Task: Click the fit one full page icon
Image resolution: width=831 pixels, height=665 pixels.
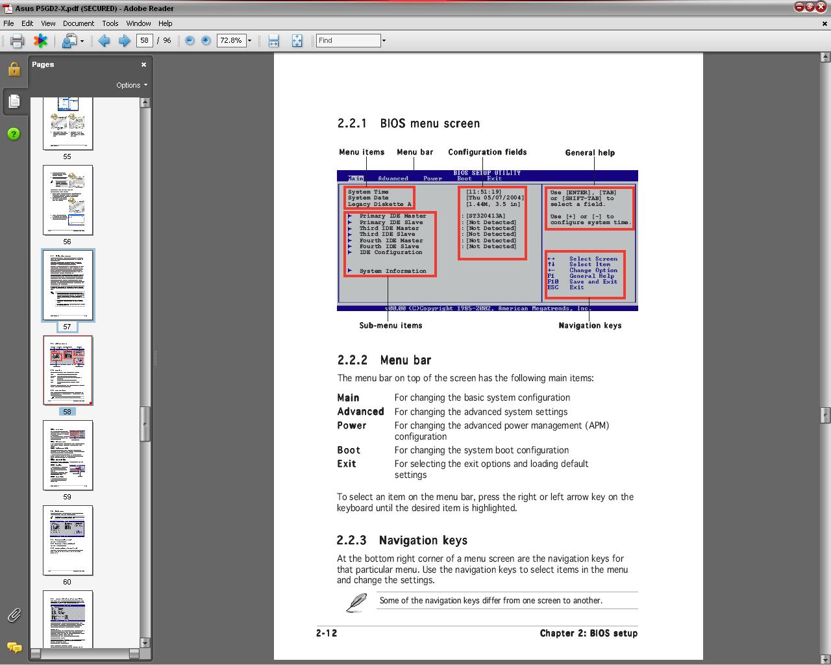Action: (297, 41)
